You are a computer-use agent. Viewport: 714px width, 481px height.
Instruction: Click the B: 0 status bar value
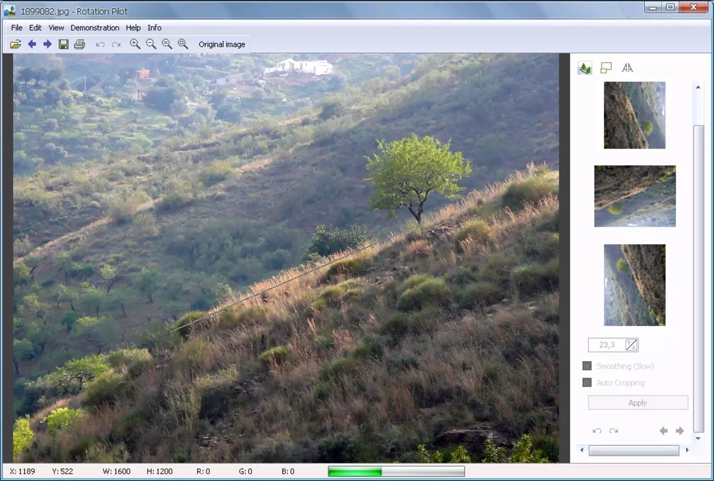pyautogui.click(x=288, y=471)
